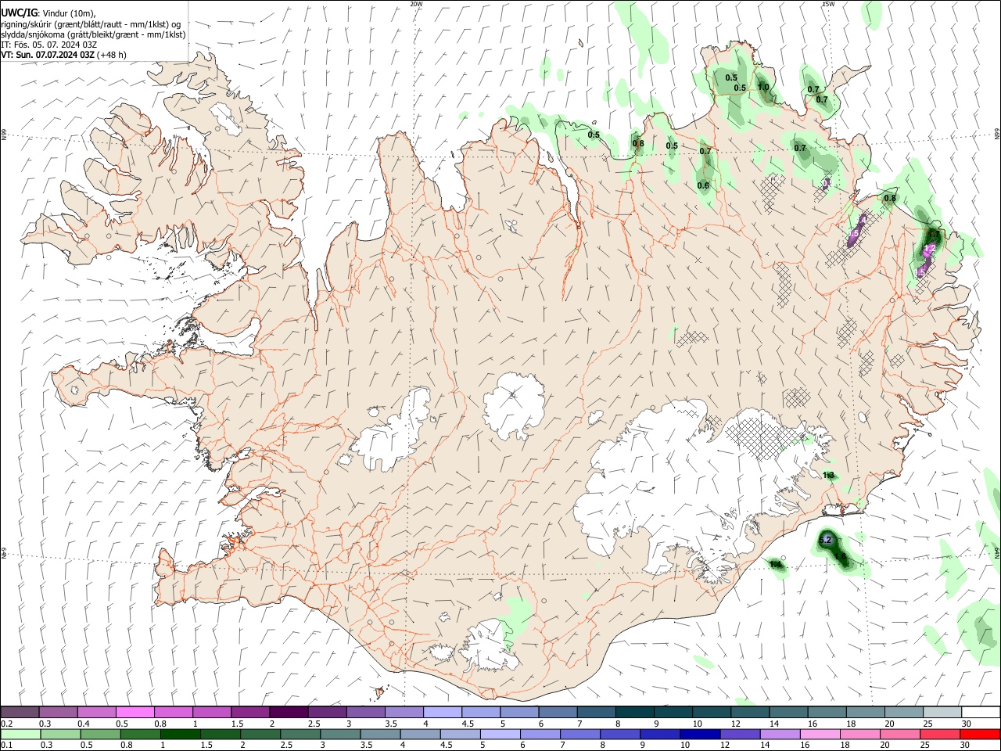The width and height of the screenshot is (1001, 751).
Task: Click the 'VT: Sun. 07.07.2024 03Z (+48 h)' line
Action: pyautogui.click(x=64, y=55)
